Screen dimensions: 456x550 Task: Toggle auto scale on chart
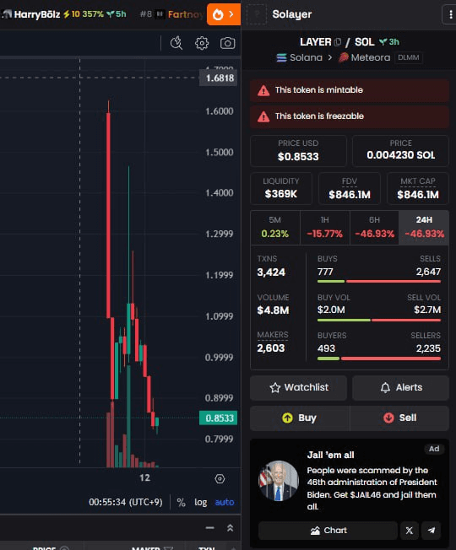tap(225, 502)
